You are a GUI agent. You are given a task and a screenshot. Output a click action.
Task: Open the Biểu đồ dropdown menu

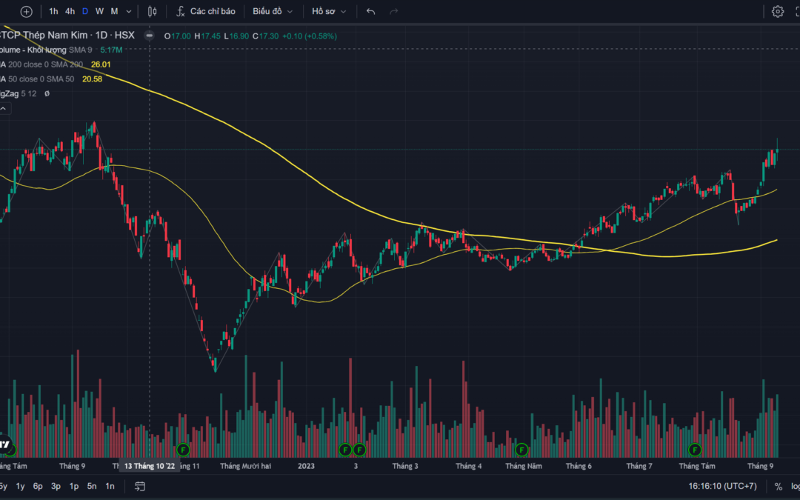[x=273, y=11]
